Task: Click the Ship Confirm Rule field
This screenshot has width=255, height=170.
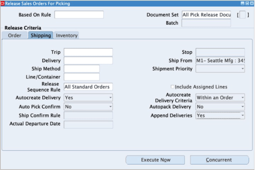Action: click(x=88, y=116)
